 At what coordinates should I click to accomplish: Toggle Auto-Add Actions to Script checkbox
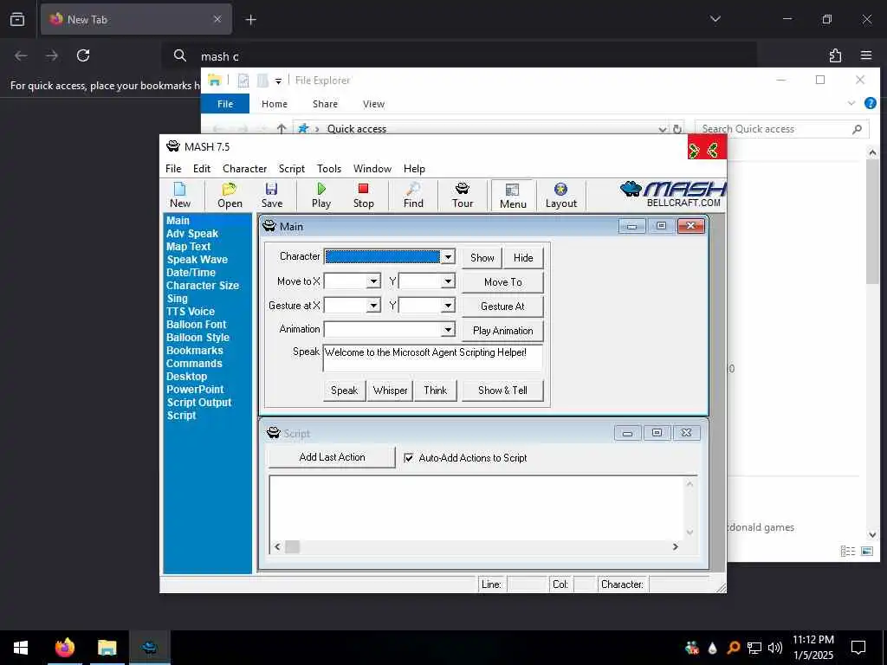point(409,458)
